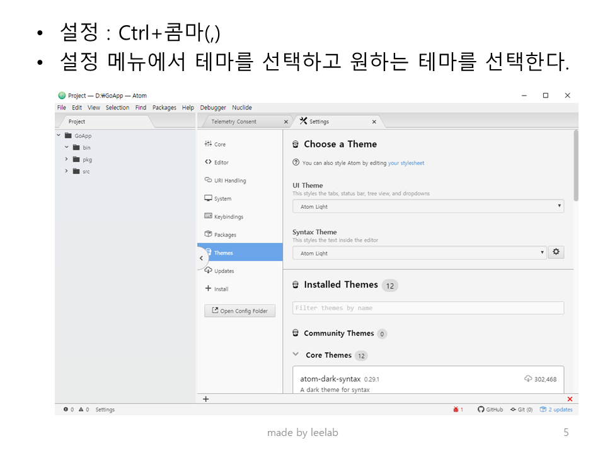
Task: Click the Settings label in status bar
Action: [x=105, y=410]
